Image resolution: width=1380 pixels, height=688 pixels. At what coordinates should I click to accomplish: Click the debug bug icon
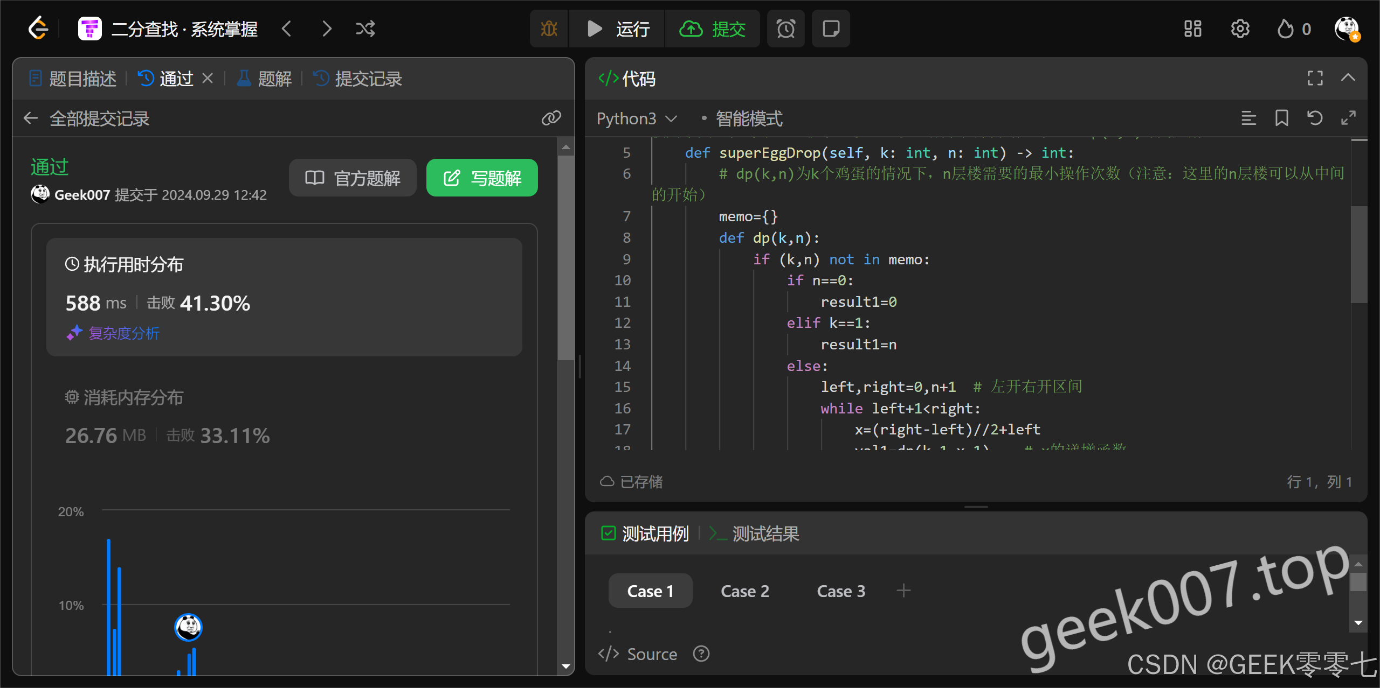549,29
